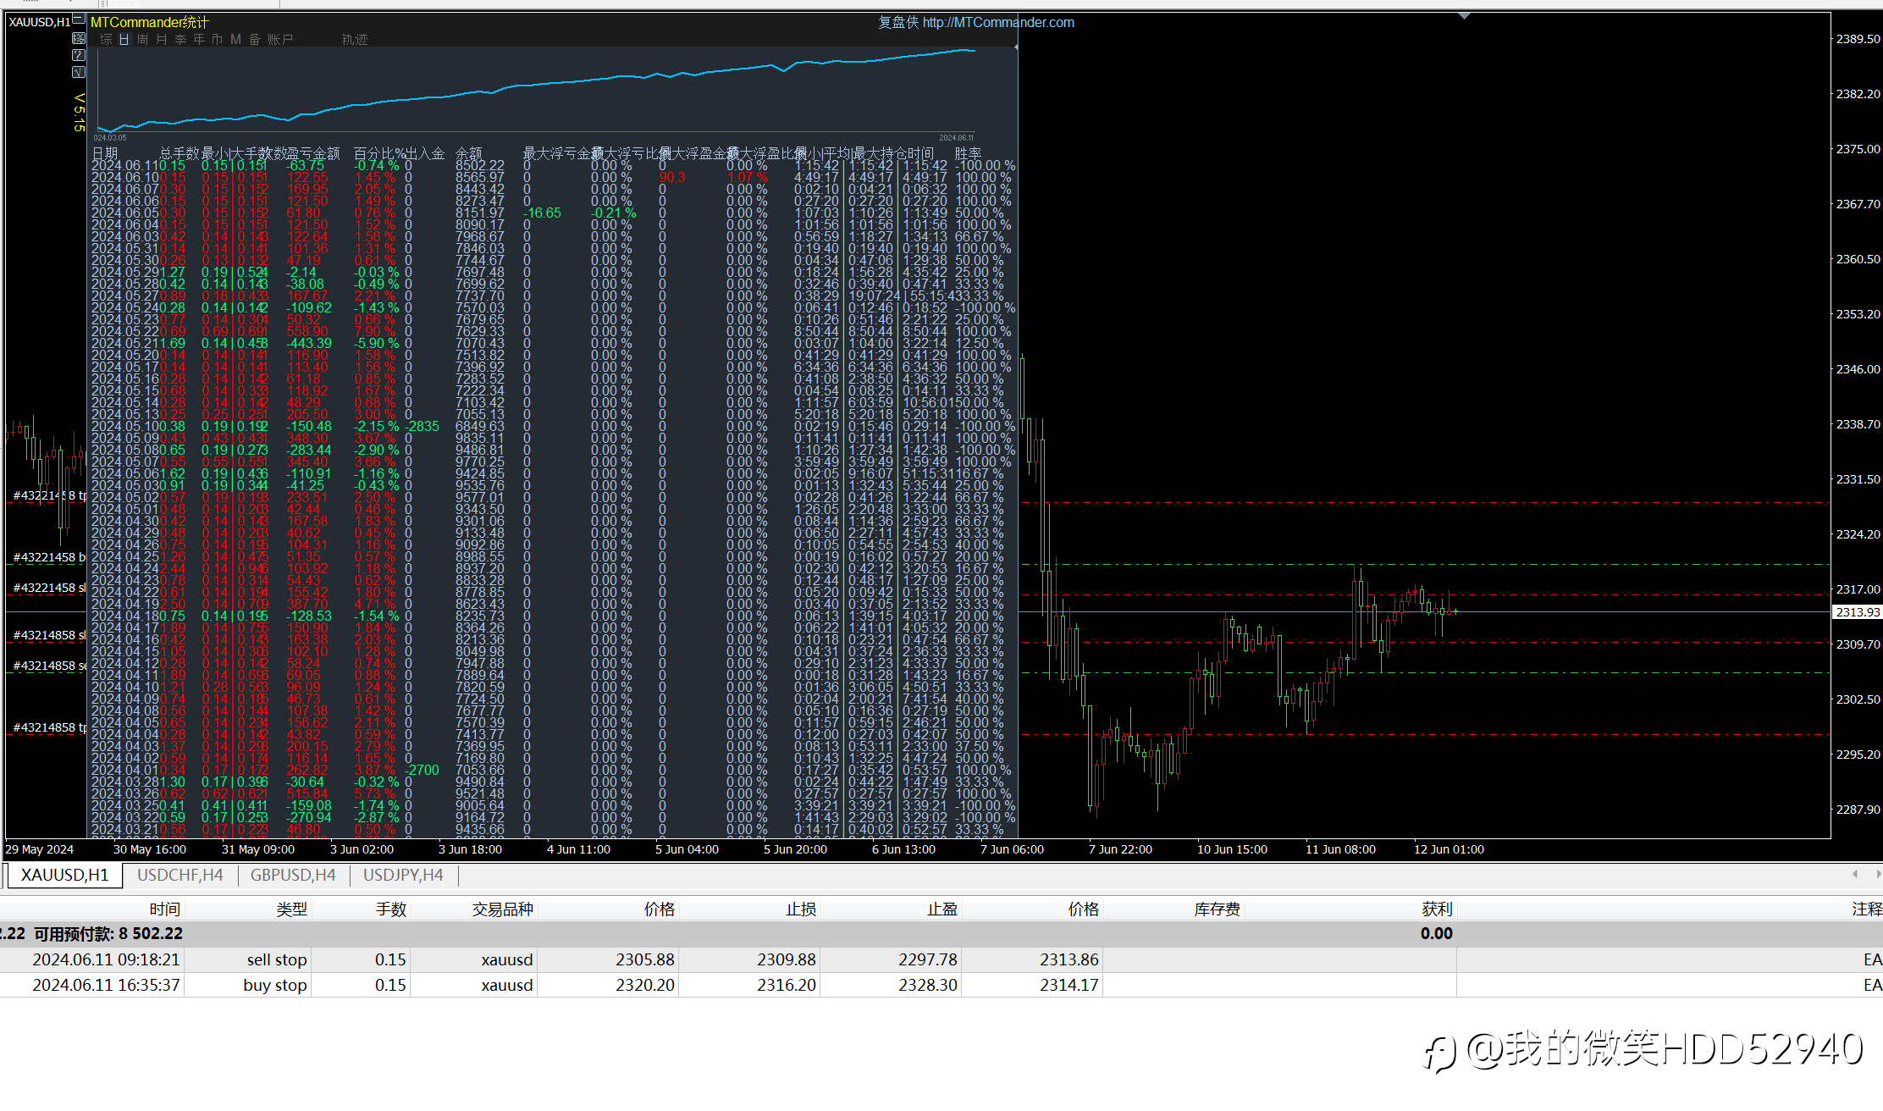Switch to the 周 weekly statistics tab
1883x1111 pixels.
[x=143, y=39]
